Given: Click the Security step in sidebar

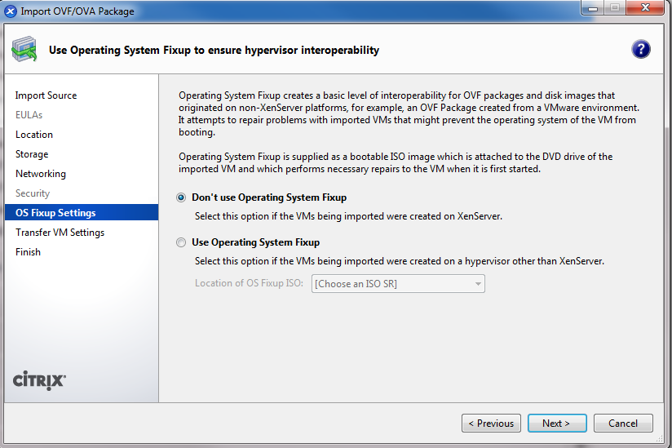Looking at the screenshot, I should click(x=33, y=193).
